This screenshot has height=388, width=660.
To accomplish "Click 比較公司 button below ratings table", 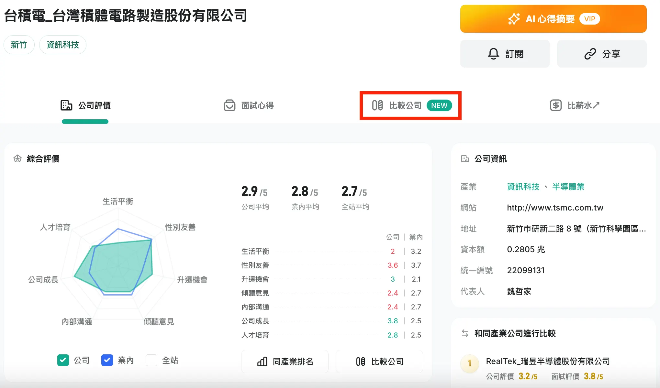I will tap(379, 361).
